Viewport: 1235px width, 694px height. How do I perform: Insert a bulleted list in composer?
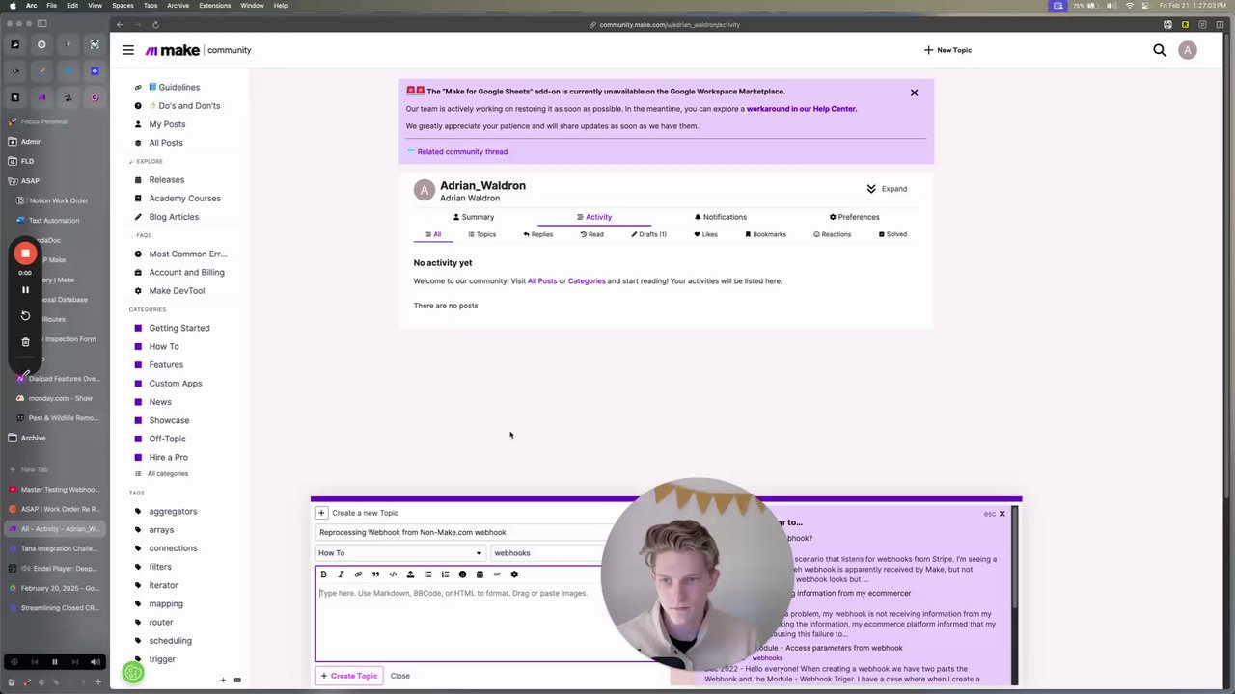pyautogui.click(x=427, y=574)
